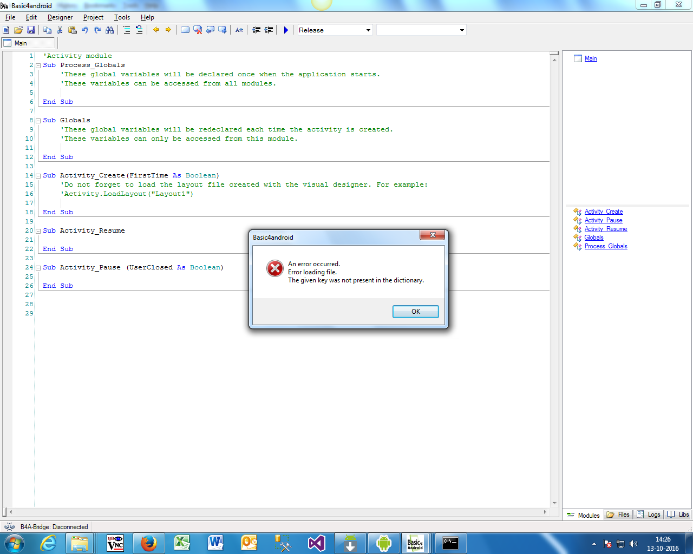Click the editor vertical scrollbar down arrow

(x=554, y=503)
